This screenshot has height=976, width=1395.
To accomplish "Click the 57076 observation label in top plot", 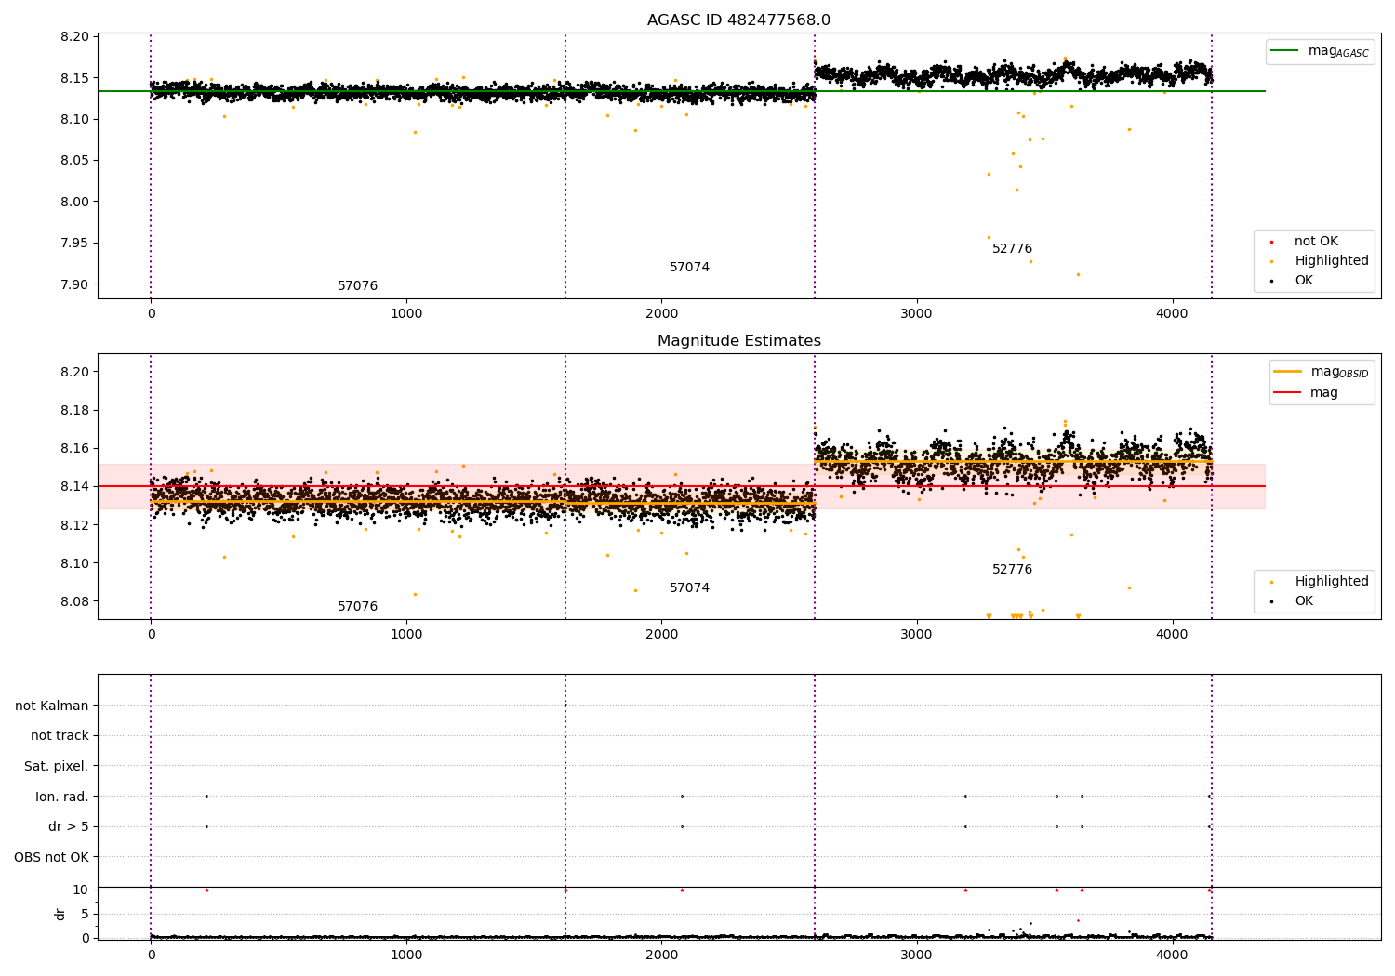I will 357,286.
